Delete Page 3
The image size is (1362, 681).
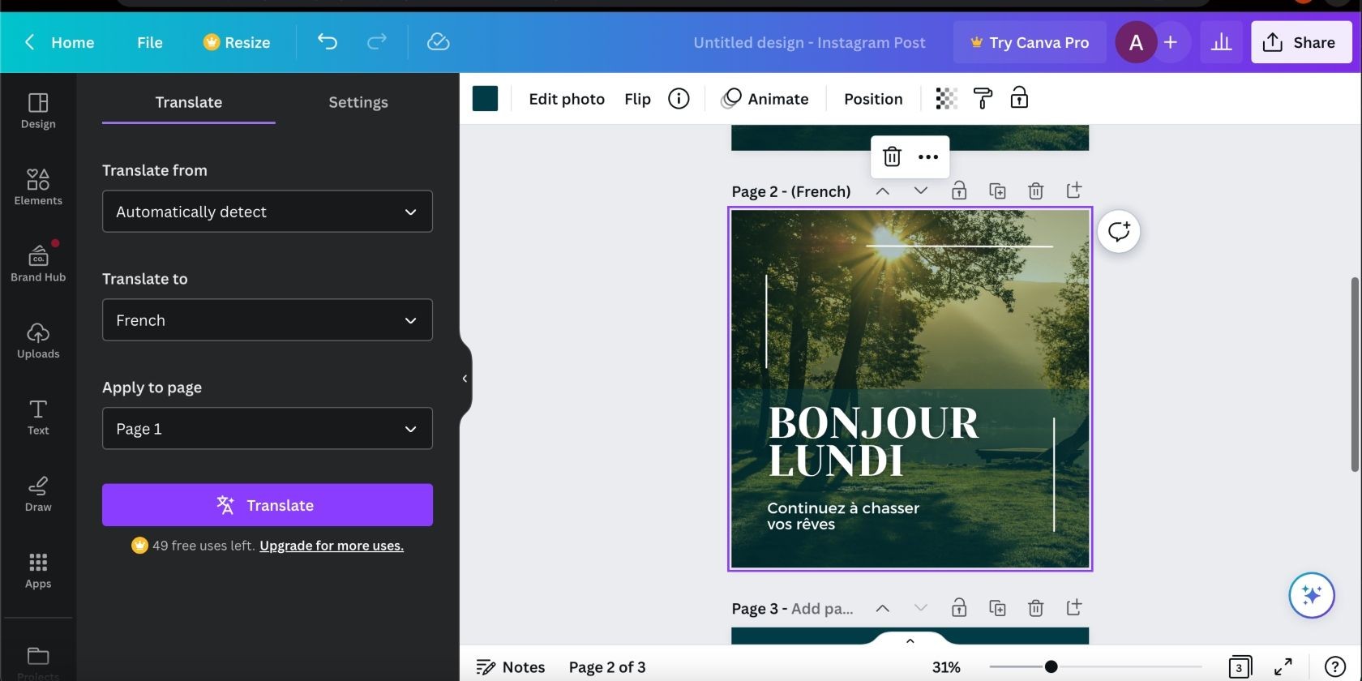tap(1035, 608)
